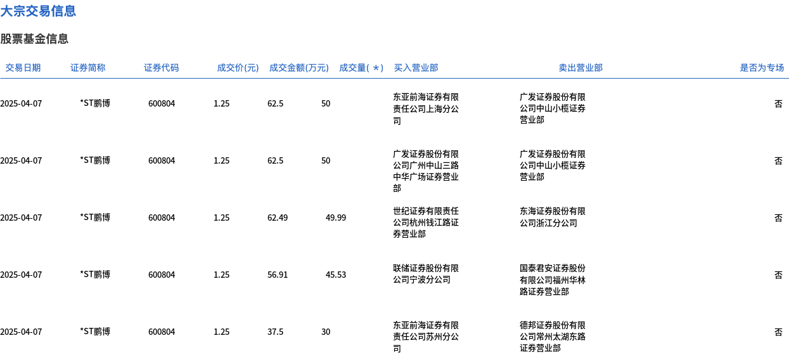
Task: Select 世纪证券杭州钱江路 buyer cell
Action: (426, 223)
